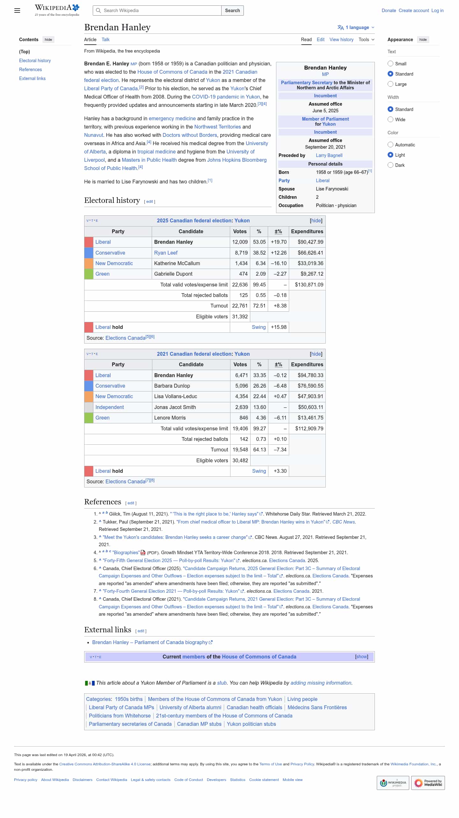
Task: Select Standard width option
Action: pyautogui.click(x=390, y=109)
